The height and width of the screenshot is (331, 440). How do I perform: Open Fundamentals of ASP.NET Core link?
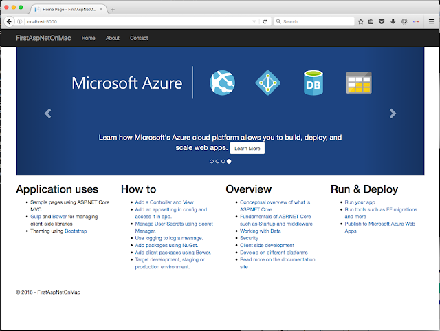[x=277, y=220]
